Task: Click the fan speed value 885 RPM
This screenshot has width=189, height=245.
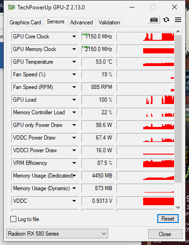Action: click(x=98, y=87)
